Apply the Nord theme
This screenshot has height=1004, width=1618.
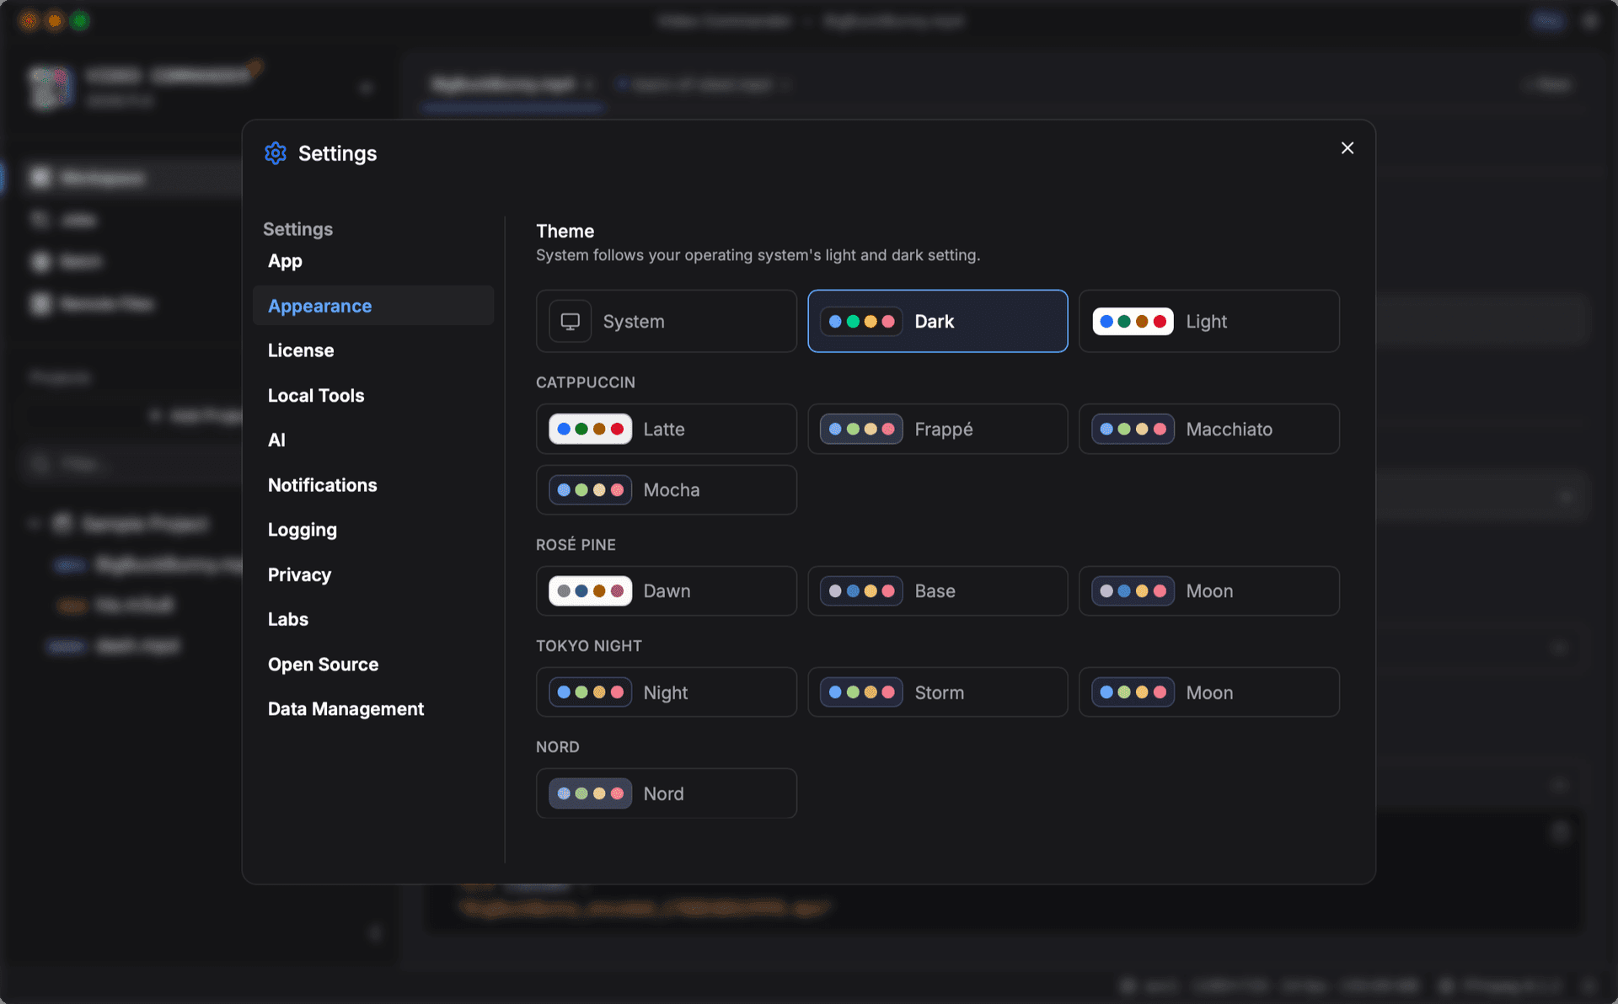[666, 793]
